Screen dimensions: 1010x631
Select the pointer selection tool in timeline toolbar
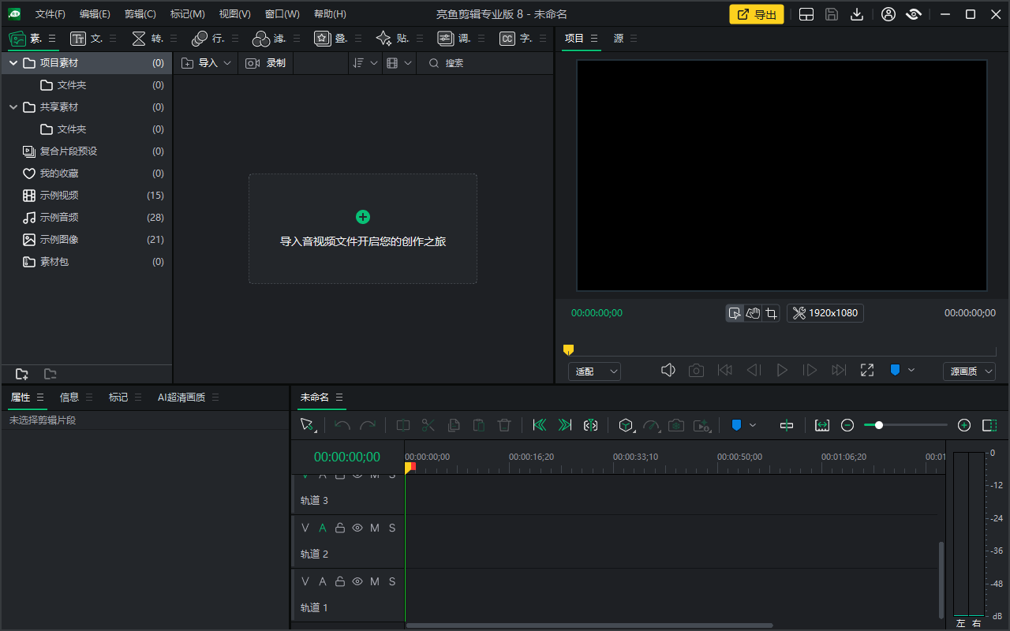308,425
